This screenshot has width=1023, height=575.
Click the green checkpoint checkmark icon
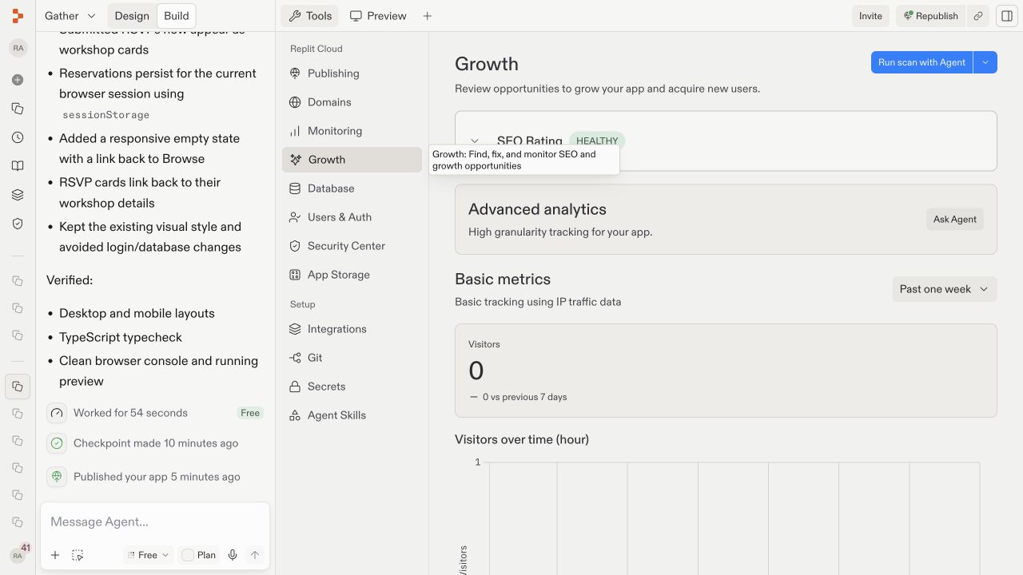coord(57,443)
